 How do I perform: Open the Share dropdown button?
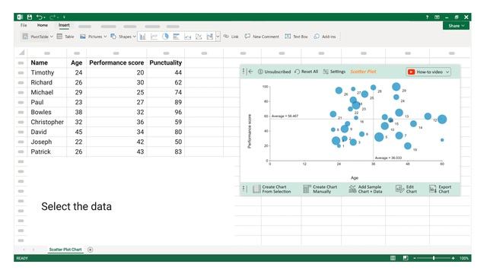[456, 26]
